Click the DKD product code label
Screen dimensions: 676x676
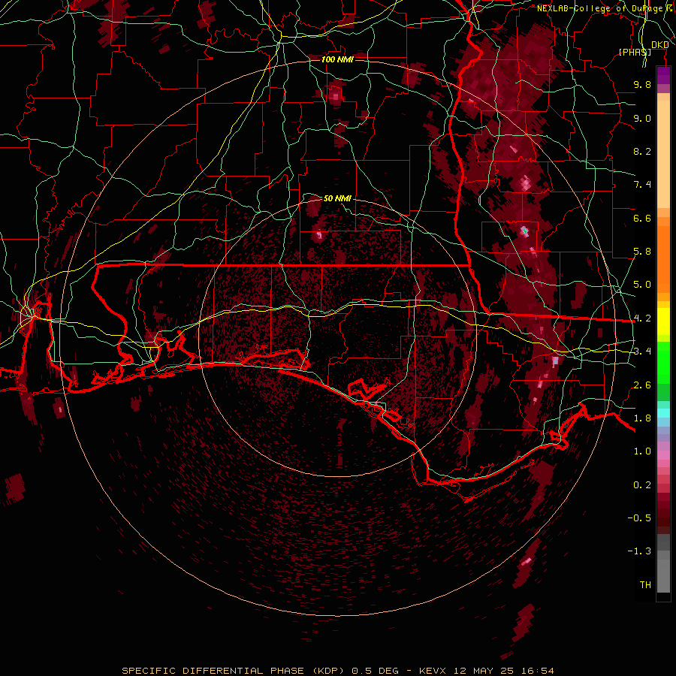(659, 45)
